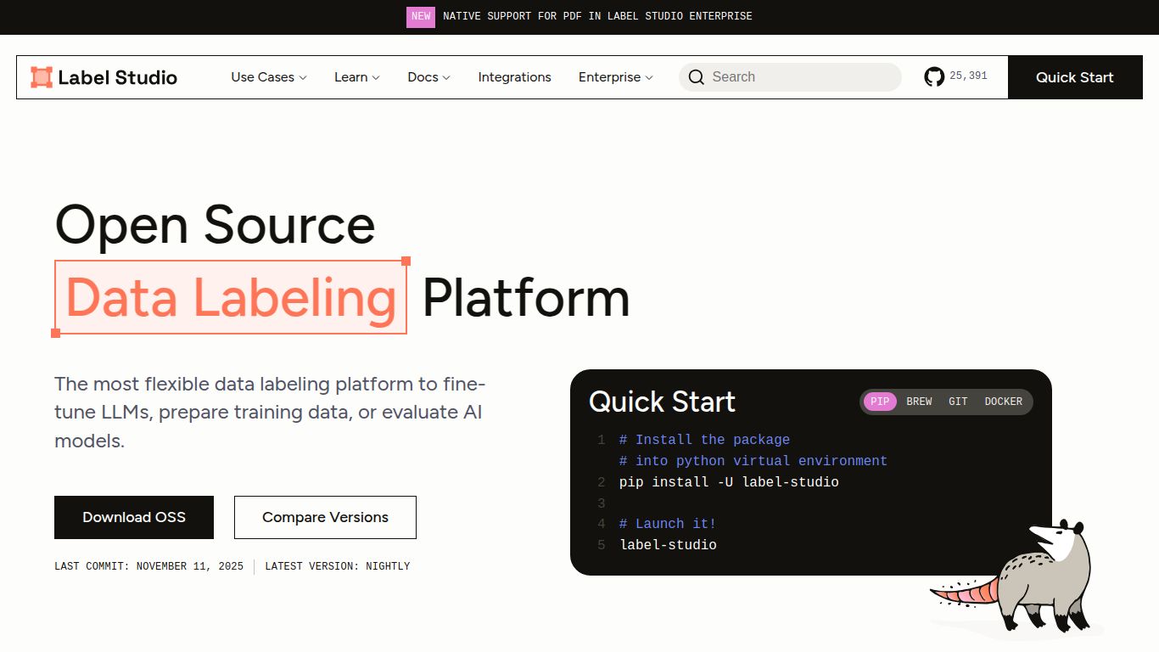Select the PIP install option
Screen dimensions: 1159x652
[880, 402]
